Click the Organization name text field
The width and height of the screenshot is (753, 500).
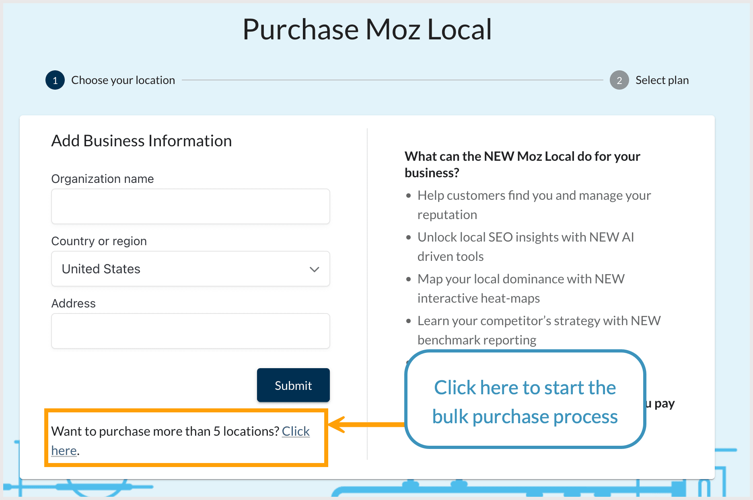pos(190,206)
